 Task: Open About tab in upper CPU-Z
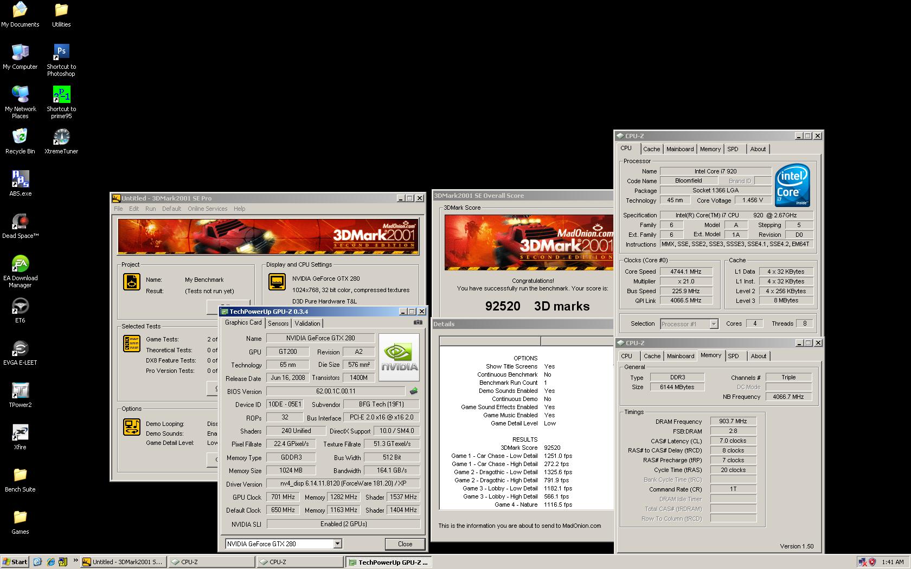[x=758, y=149]
